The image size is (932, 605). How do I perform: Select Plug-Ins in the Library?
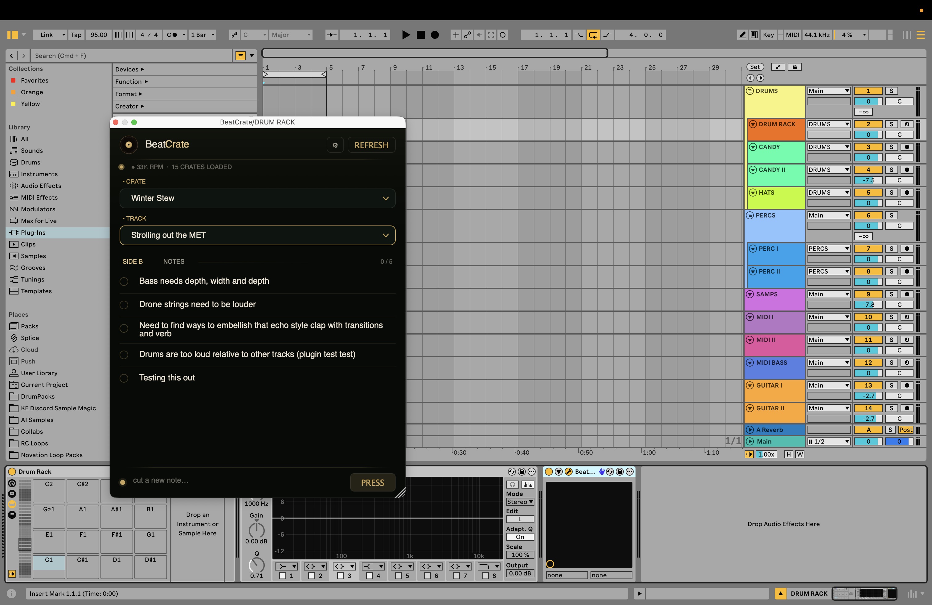coord(58,233)
